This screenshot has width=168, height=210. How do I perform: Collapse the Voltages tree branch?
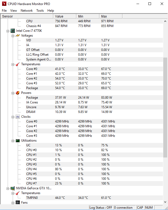tap(13, 36)
